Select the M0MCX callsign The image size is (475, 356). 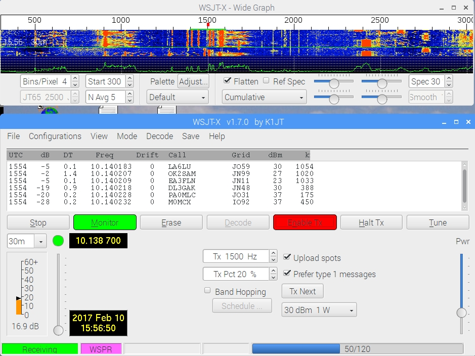pyautogui.click(x=180, y=202)
